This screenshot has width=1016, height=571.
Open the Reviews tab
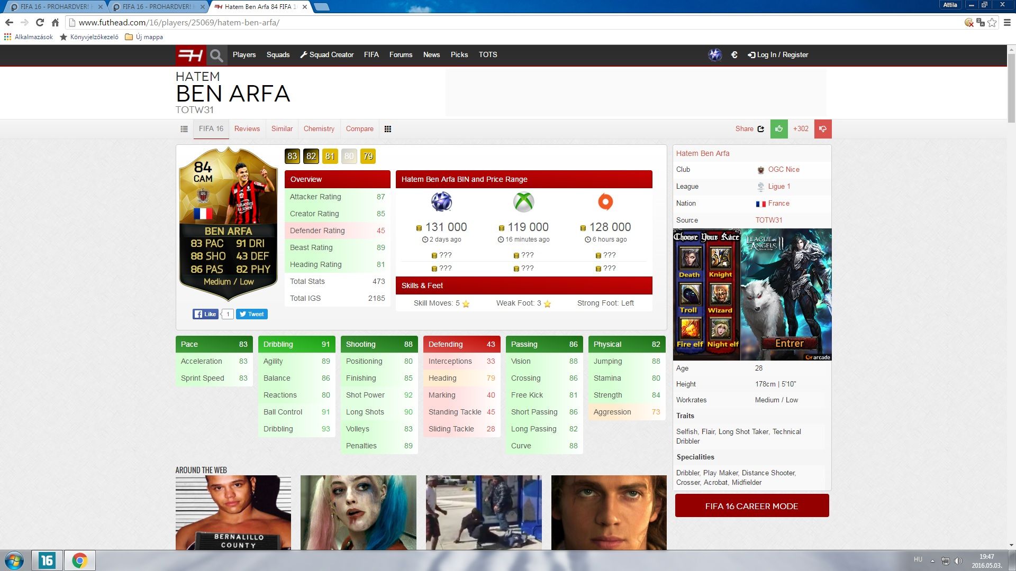click(x=247, y=129)
